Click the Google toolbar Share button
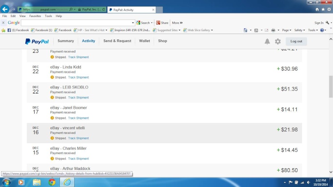Viewport: 333px width, 187px height. [162, 23]
